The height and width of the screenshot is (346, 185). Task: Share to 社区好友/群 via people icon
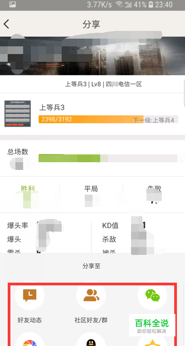coord(91,295)
